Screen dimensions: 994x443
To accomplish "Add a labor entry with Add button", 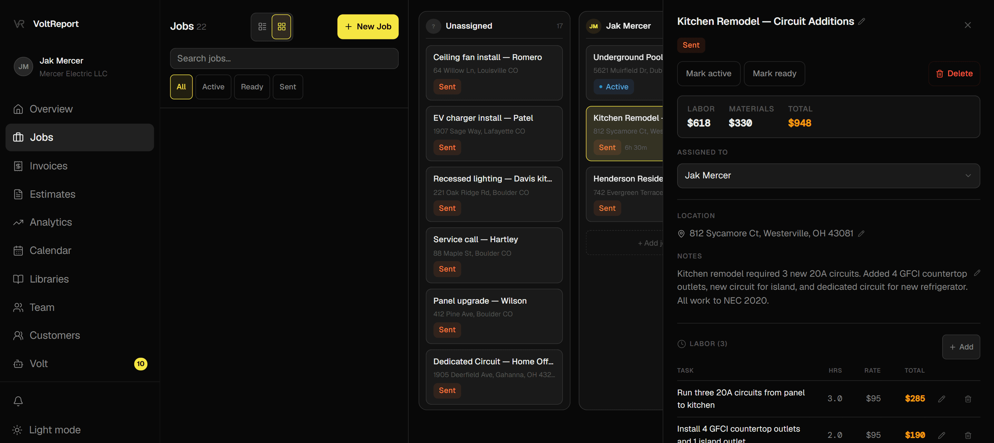I will click(961, 347).
